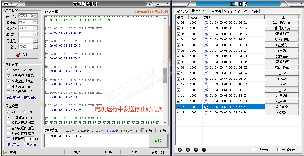304x156 pixels.
Task: Collapse the left settings panel arrow
Action: [x=42, y=78]
